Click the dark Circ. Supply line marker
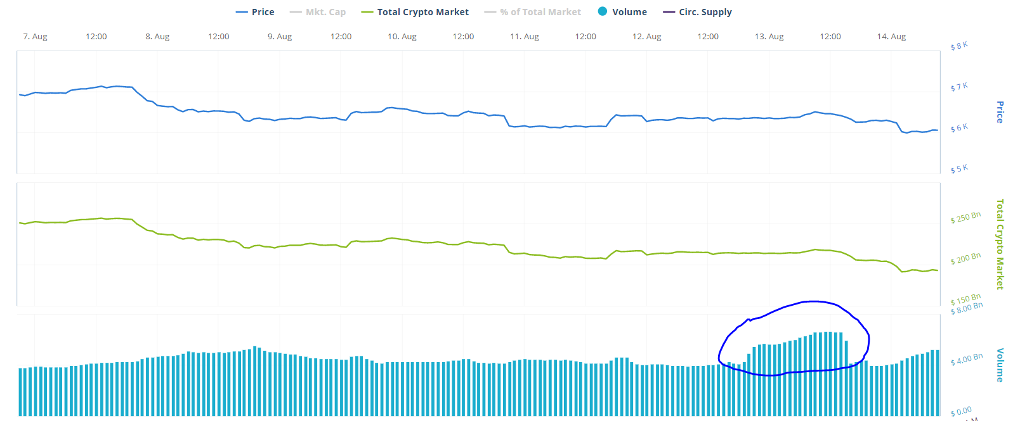The width and height of the screenshot is (1020, 421). (x=669, y=12)
